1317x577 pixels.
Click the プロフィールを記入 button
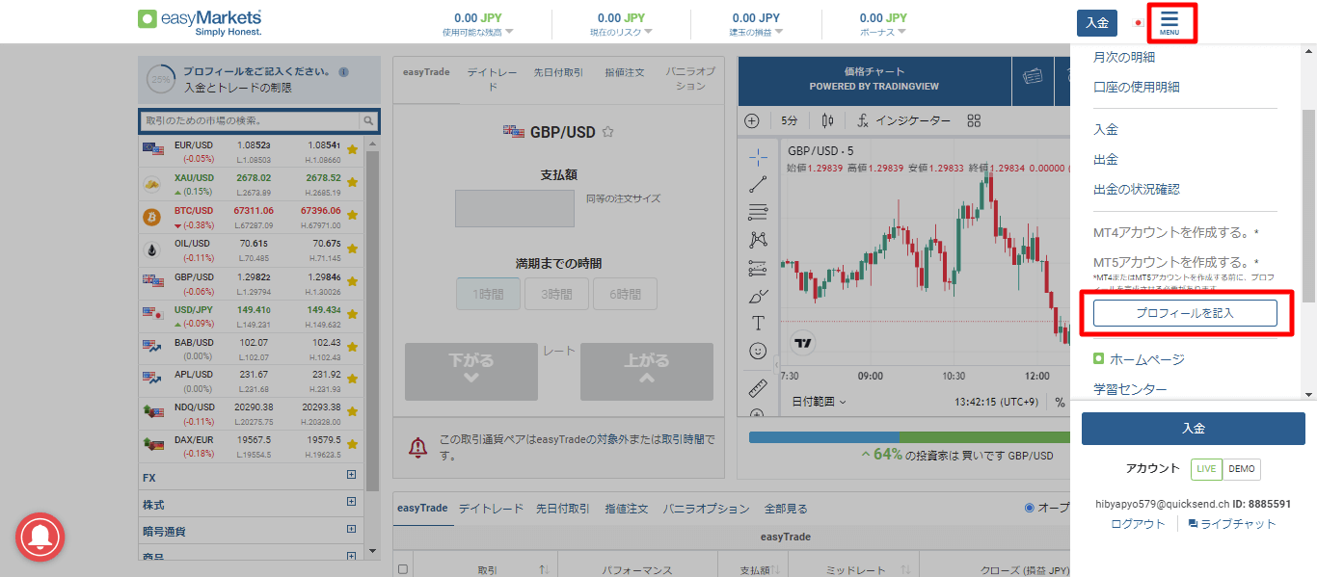[x=1185, y=313]
